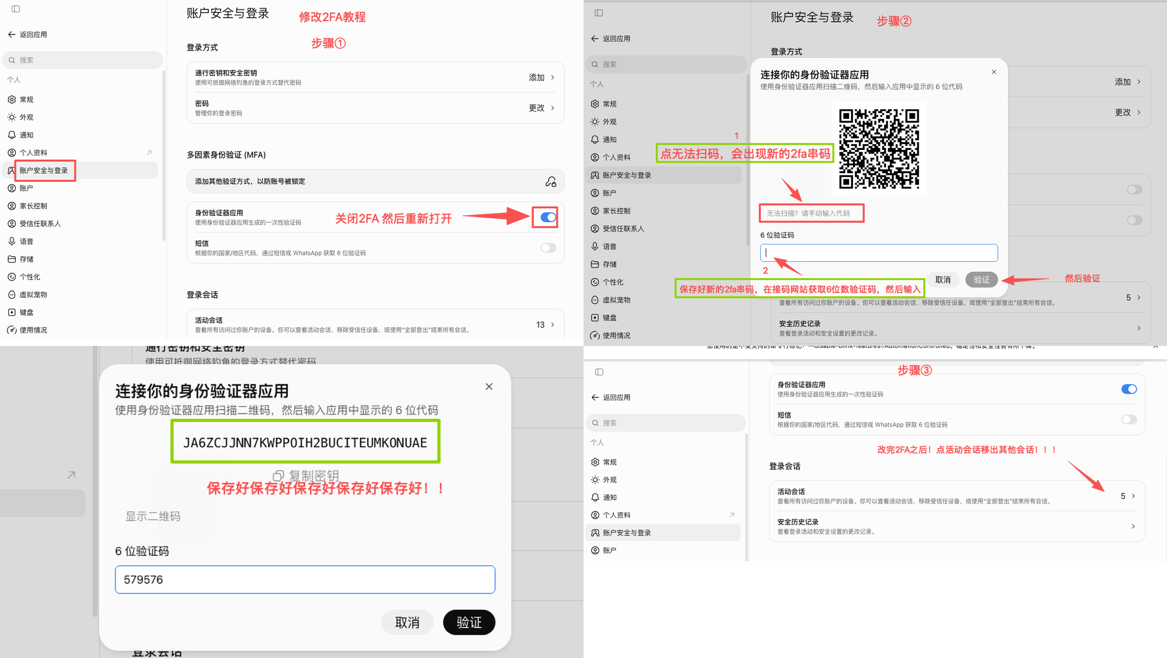Click black 验证 button in enlarged key dialog
The width and height of the screenshot is (1167, 658).
click(x=469, y=622)
